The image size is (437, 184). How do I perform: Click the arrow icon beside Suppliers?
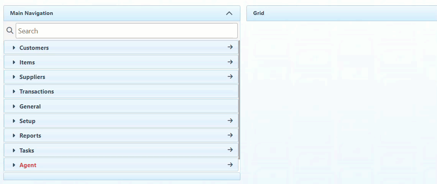230,76
